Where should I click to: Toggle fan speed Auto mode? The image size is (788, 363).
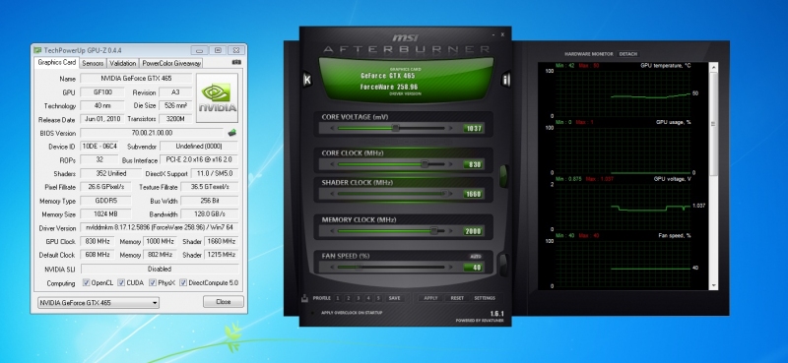475,257
